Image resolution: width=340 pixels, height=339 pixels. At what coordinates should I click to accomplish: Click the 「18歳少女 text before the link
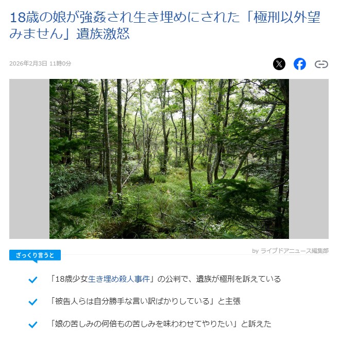(x=69, y=279)
